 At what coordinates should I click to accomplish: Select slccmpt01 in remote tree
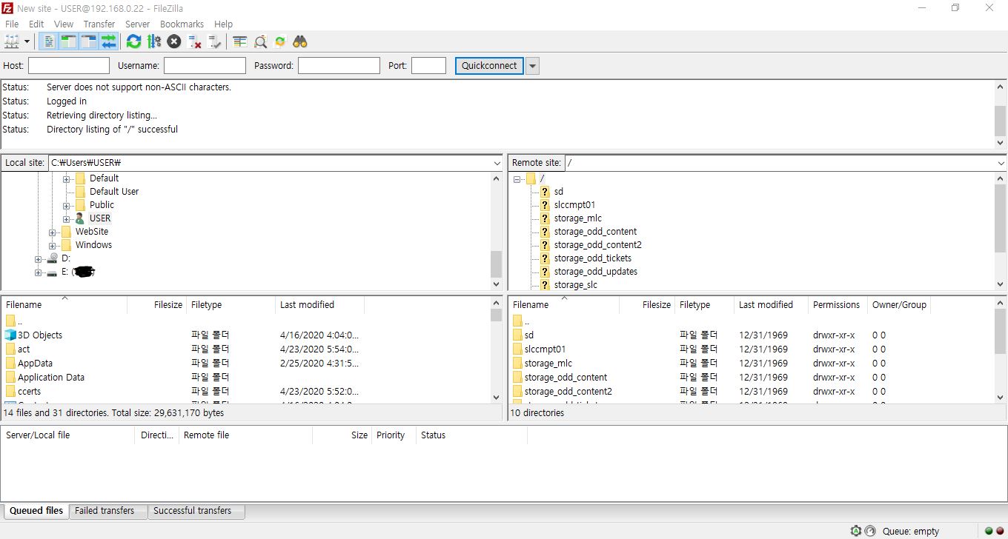(x=574, y=205)
